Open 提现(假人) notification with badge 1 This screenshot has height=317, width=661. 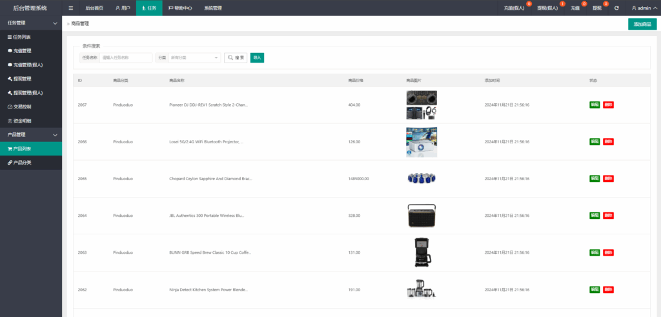(548, 8)
